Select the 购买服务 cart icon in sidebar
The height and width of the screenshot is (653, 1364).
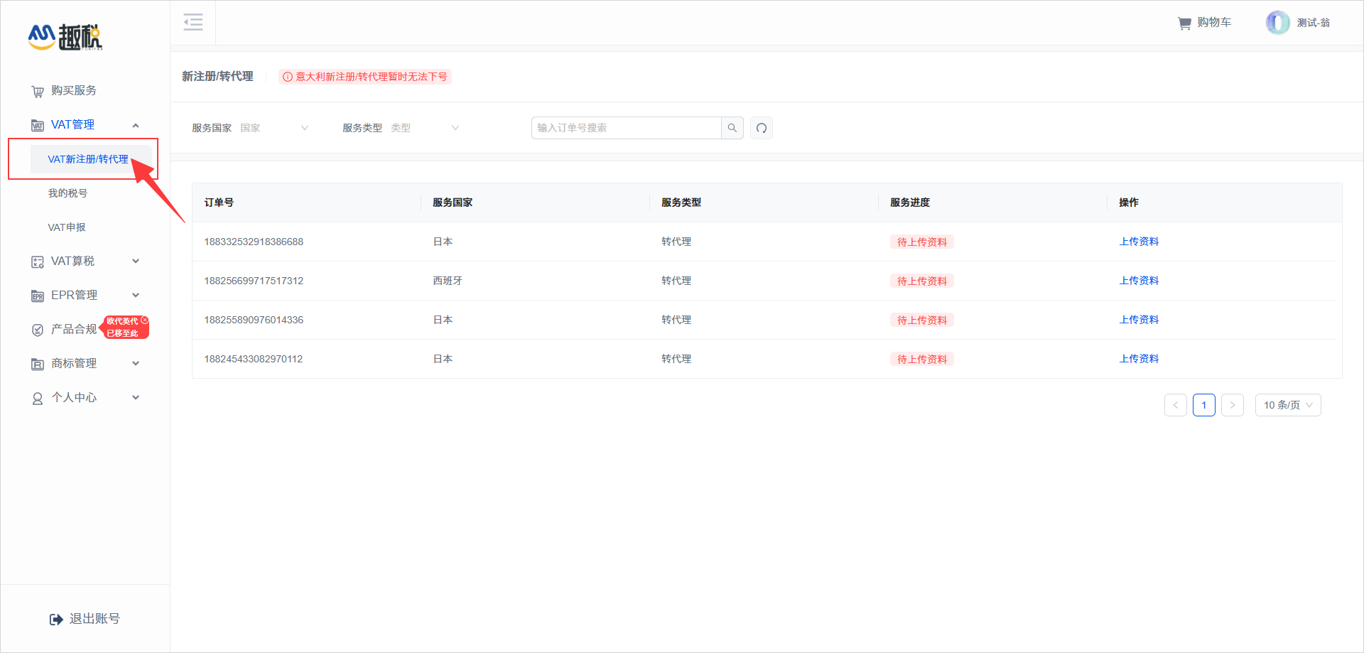[x=37, y=91]
